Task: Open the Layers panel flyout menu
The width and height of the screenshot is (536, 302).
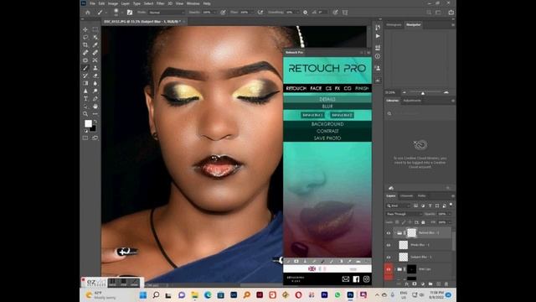Action: click(x=453, y=196)
